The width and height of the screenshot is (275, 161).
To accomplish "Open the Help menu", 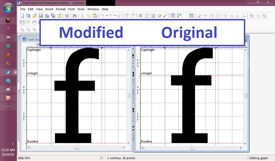I will (105, 9).
